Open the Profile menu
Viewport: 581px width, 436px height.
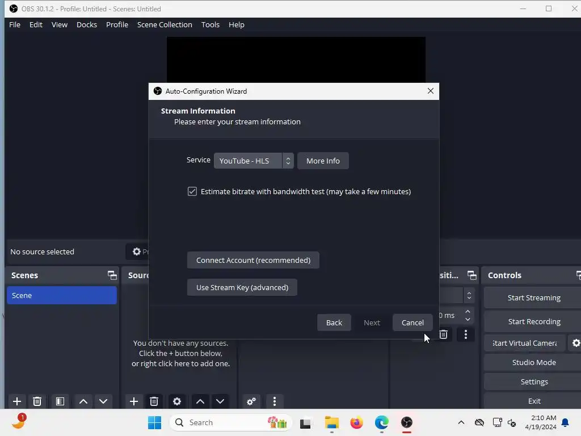pos(117,25)
